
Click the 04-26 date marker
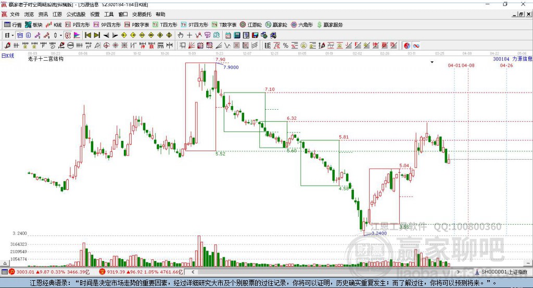[x=506, y=65]
